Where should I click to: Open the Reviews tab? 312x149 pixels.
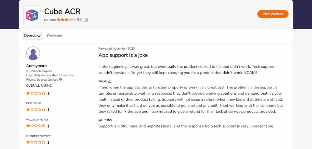click(54, 36)
